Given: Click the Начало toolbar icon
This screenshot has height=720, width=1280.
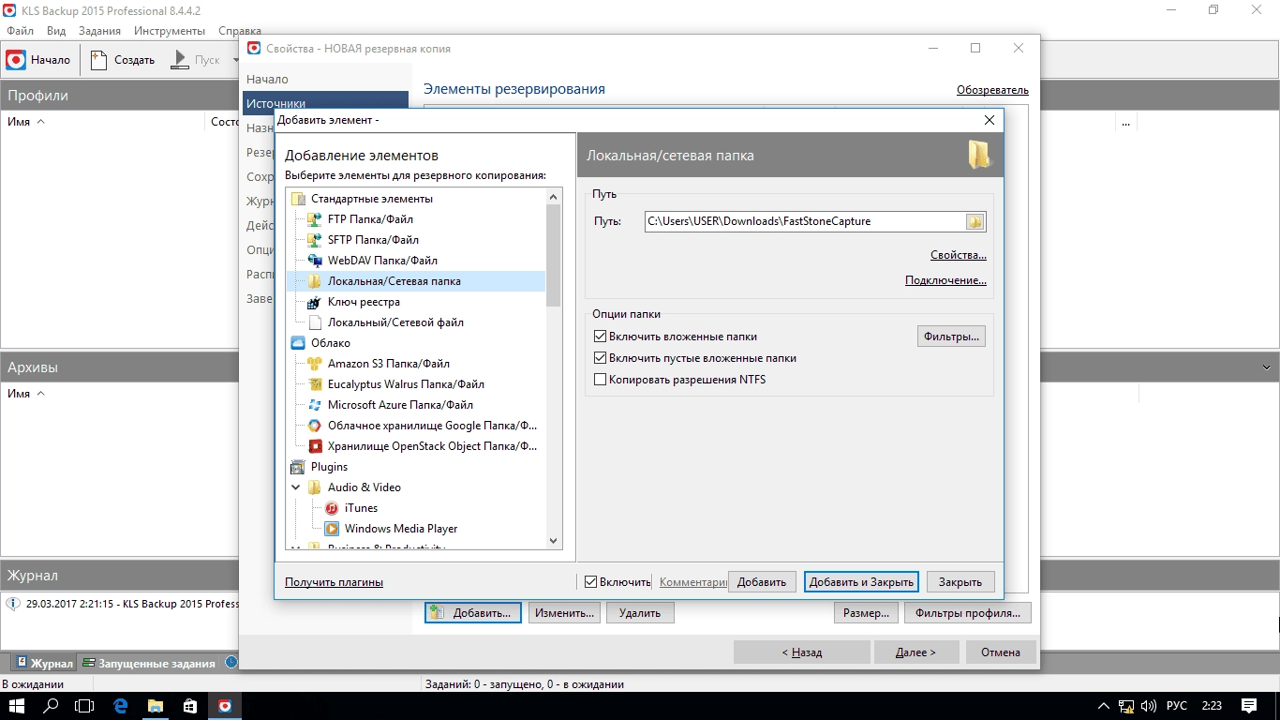Looking at the screenshot, I should (16, 60).
